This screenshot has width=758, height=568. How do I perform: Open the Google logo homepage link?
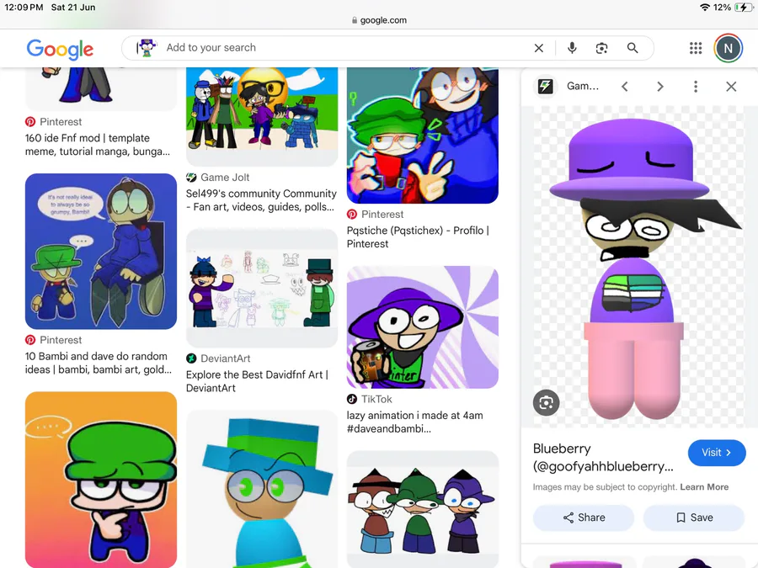(x=60, y=49)
